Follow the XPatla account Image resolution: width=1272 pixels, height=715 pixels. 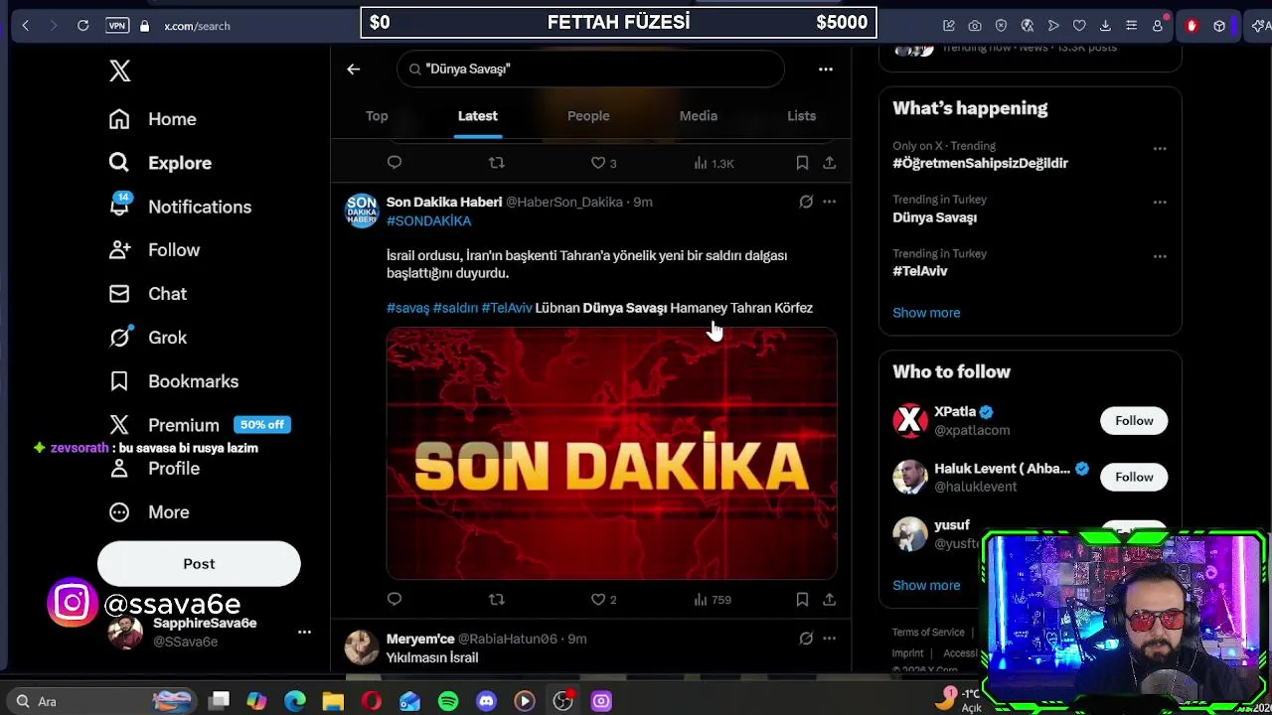[x=1134, y=421]
